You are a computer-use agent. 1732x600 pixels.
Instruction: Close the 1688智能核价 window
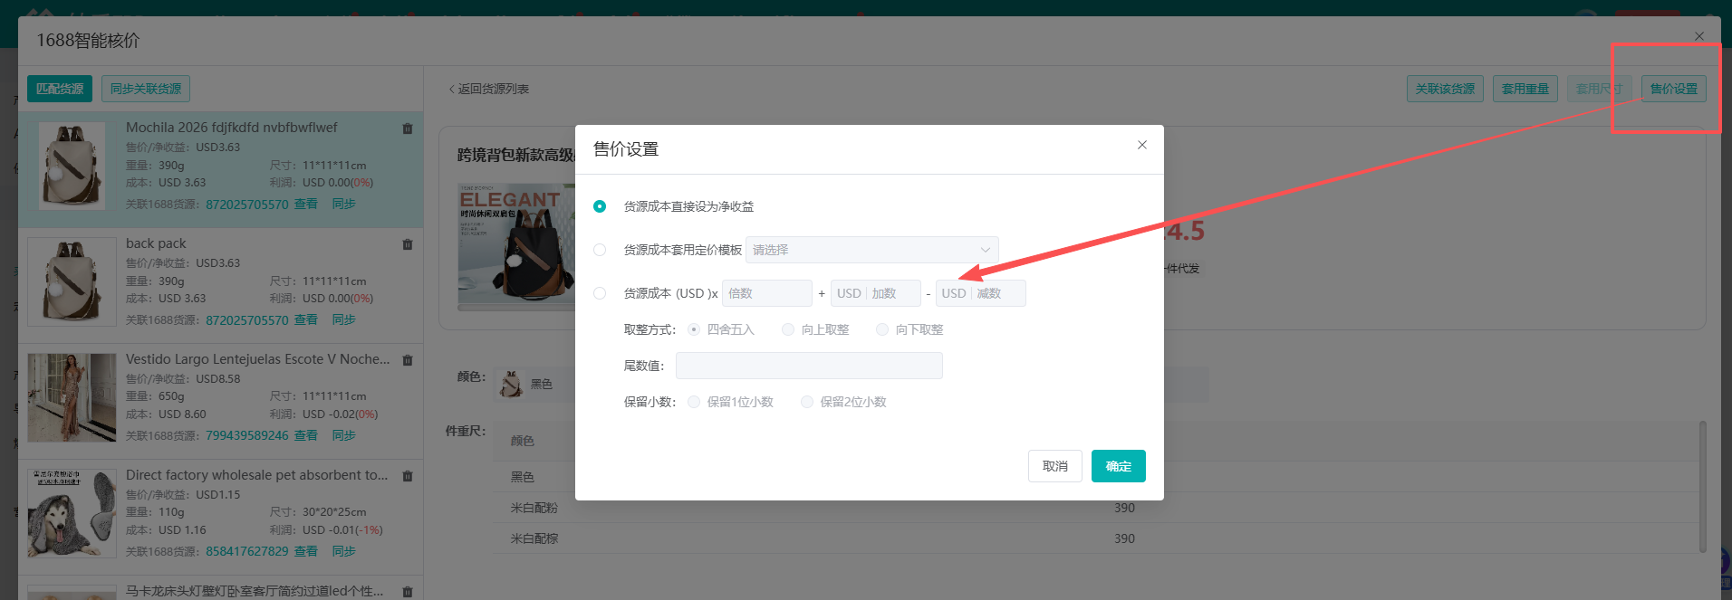1699,36
